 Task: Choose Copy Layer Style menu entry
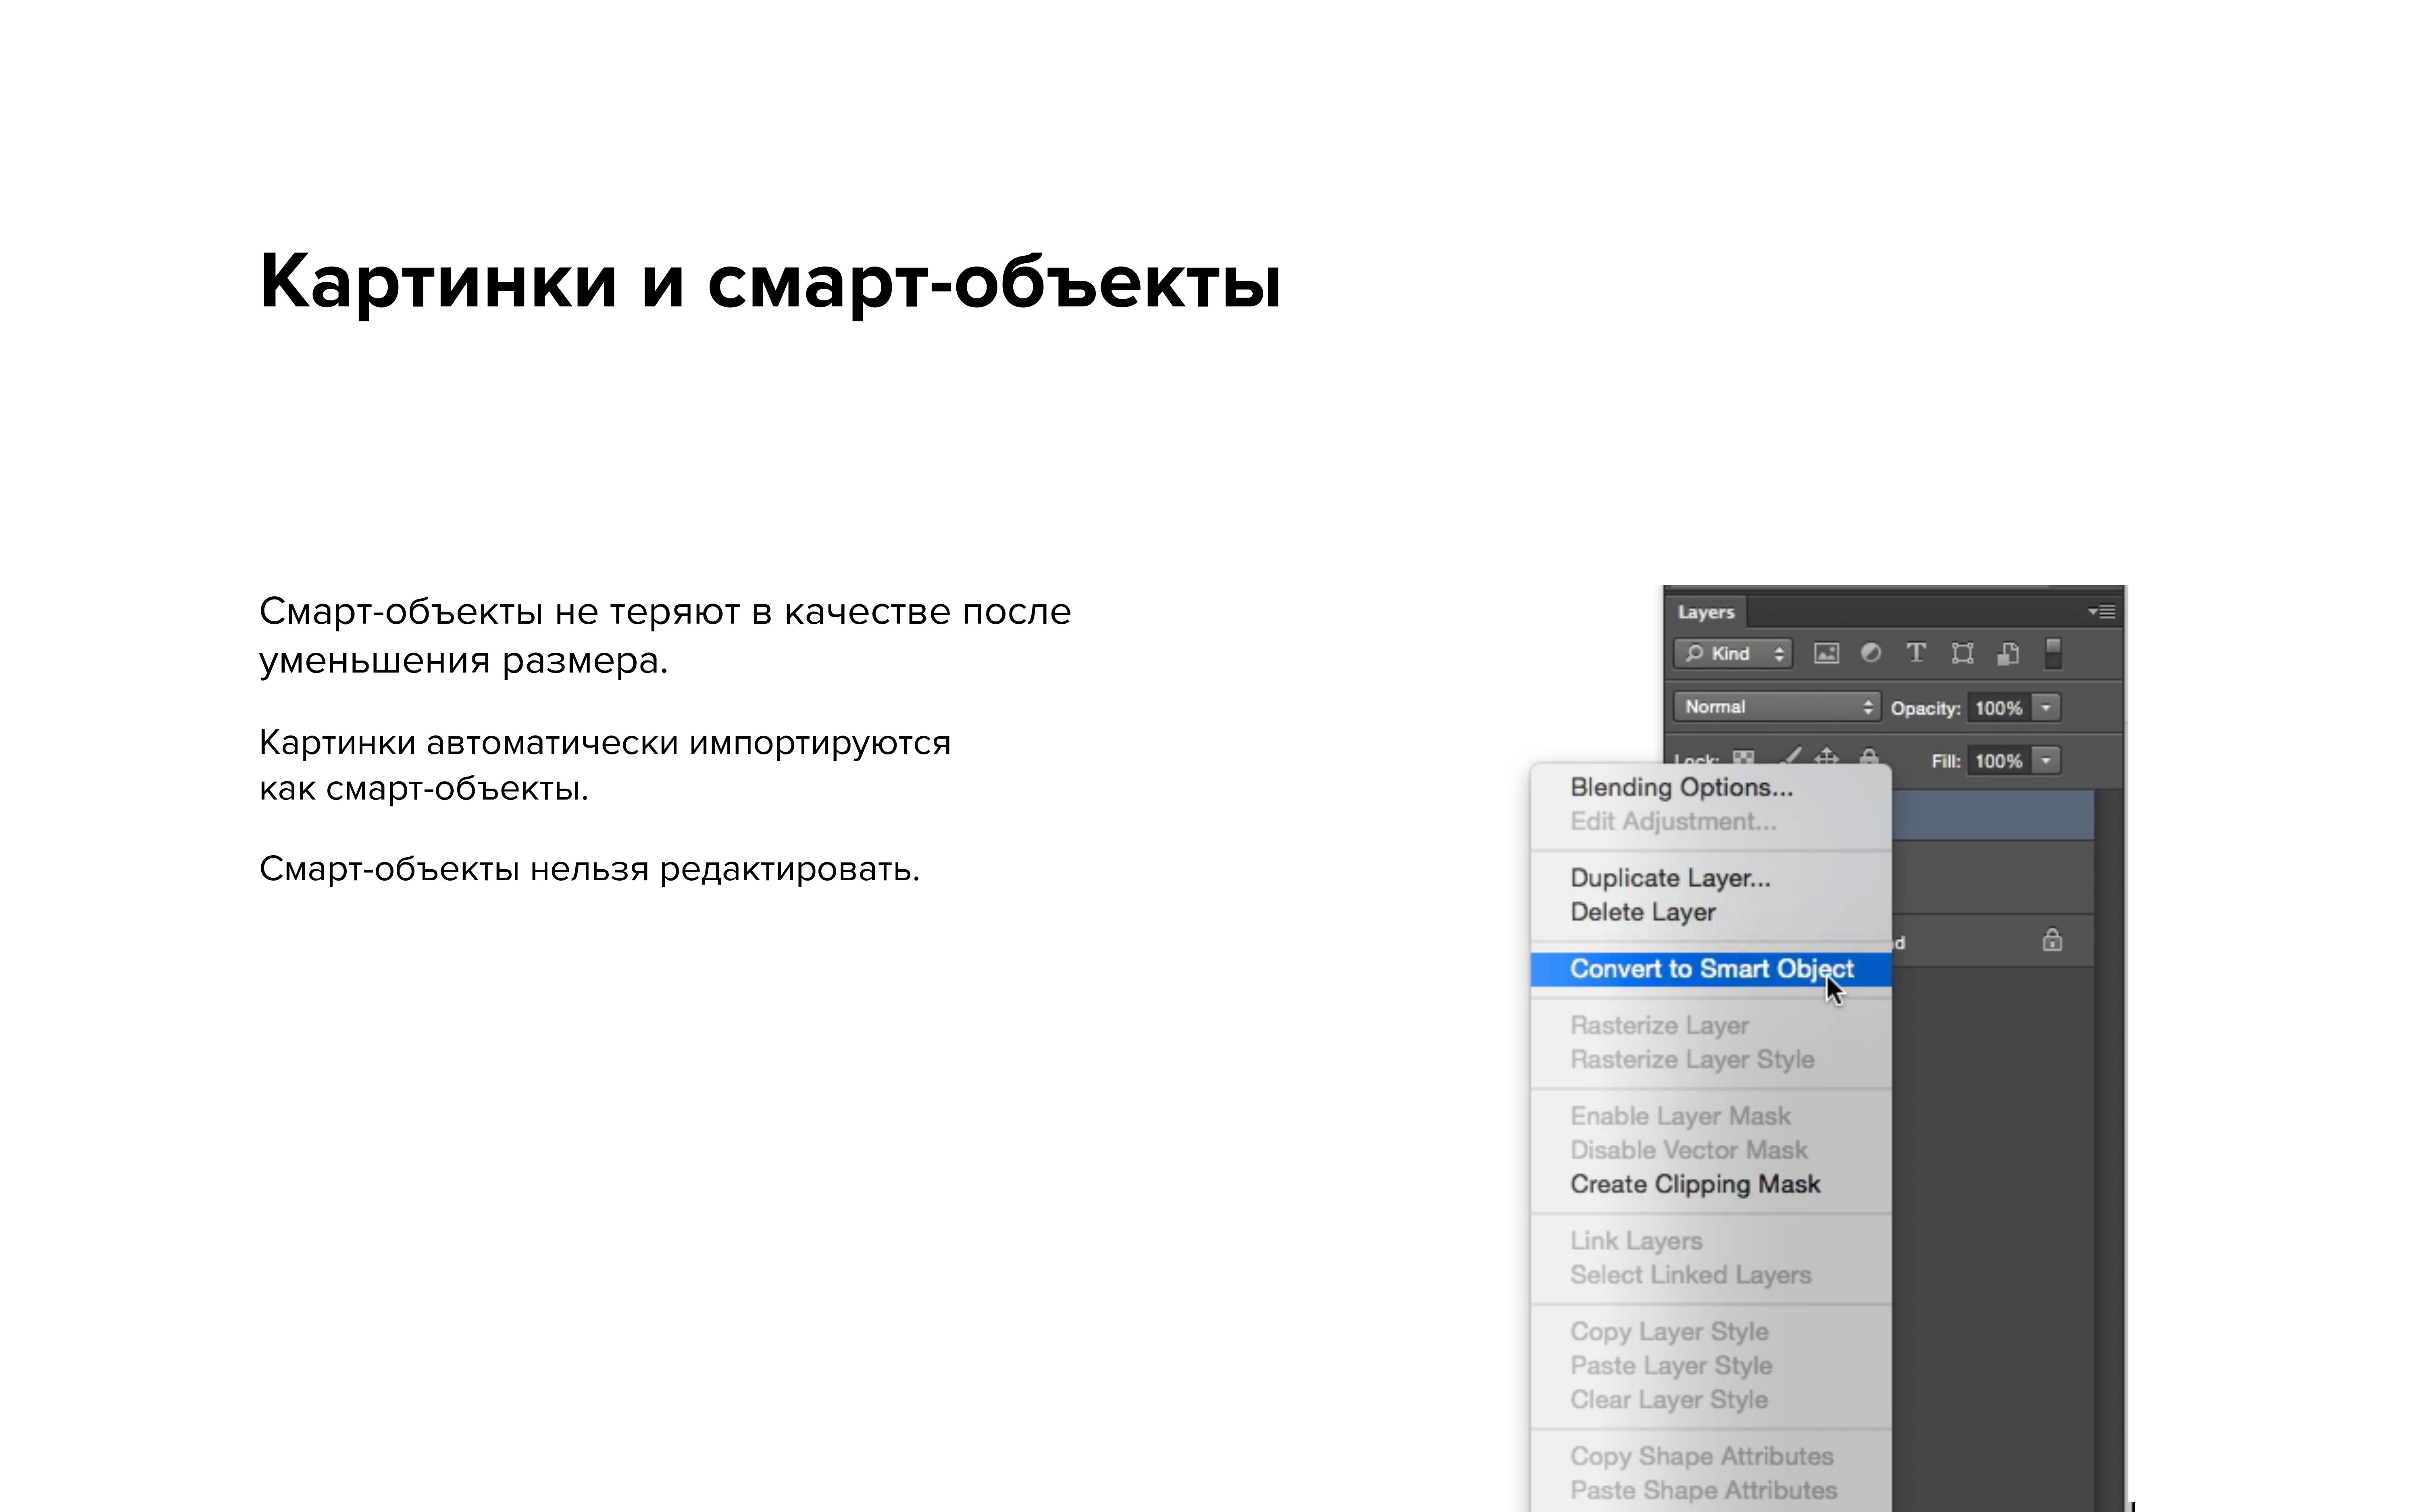point(1711,1332)
